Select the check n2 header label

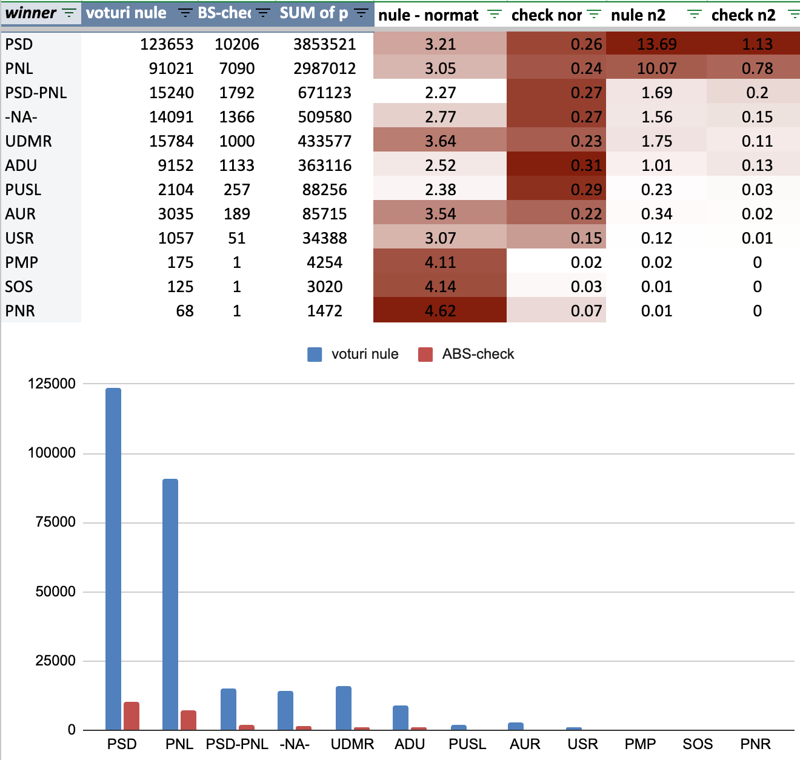click(x=744, y=15)
